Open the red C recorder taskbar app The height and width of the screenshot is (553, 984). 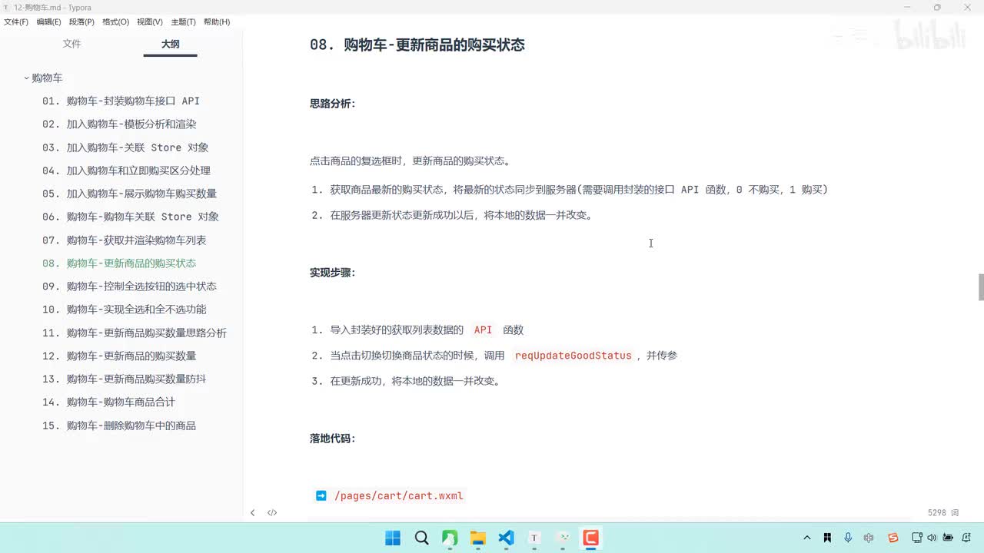click(590, 538)
